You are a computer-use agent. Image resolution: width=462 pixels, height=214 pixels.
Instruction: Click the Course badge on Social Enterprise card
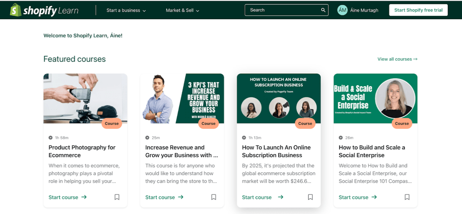(402, 124)
